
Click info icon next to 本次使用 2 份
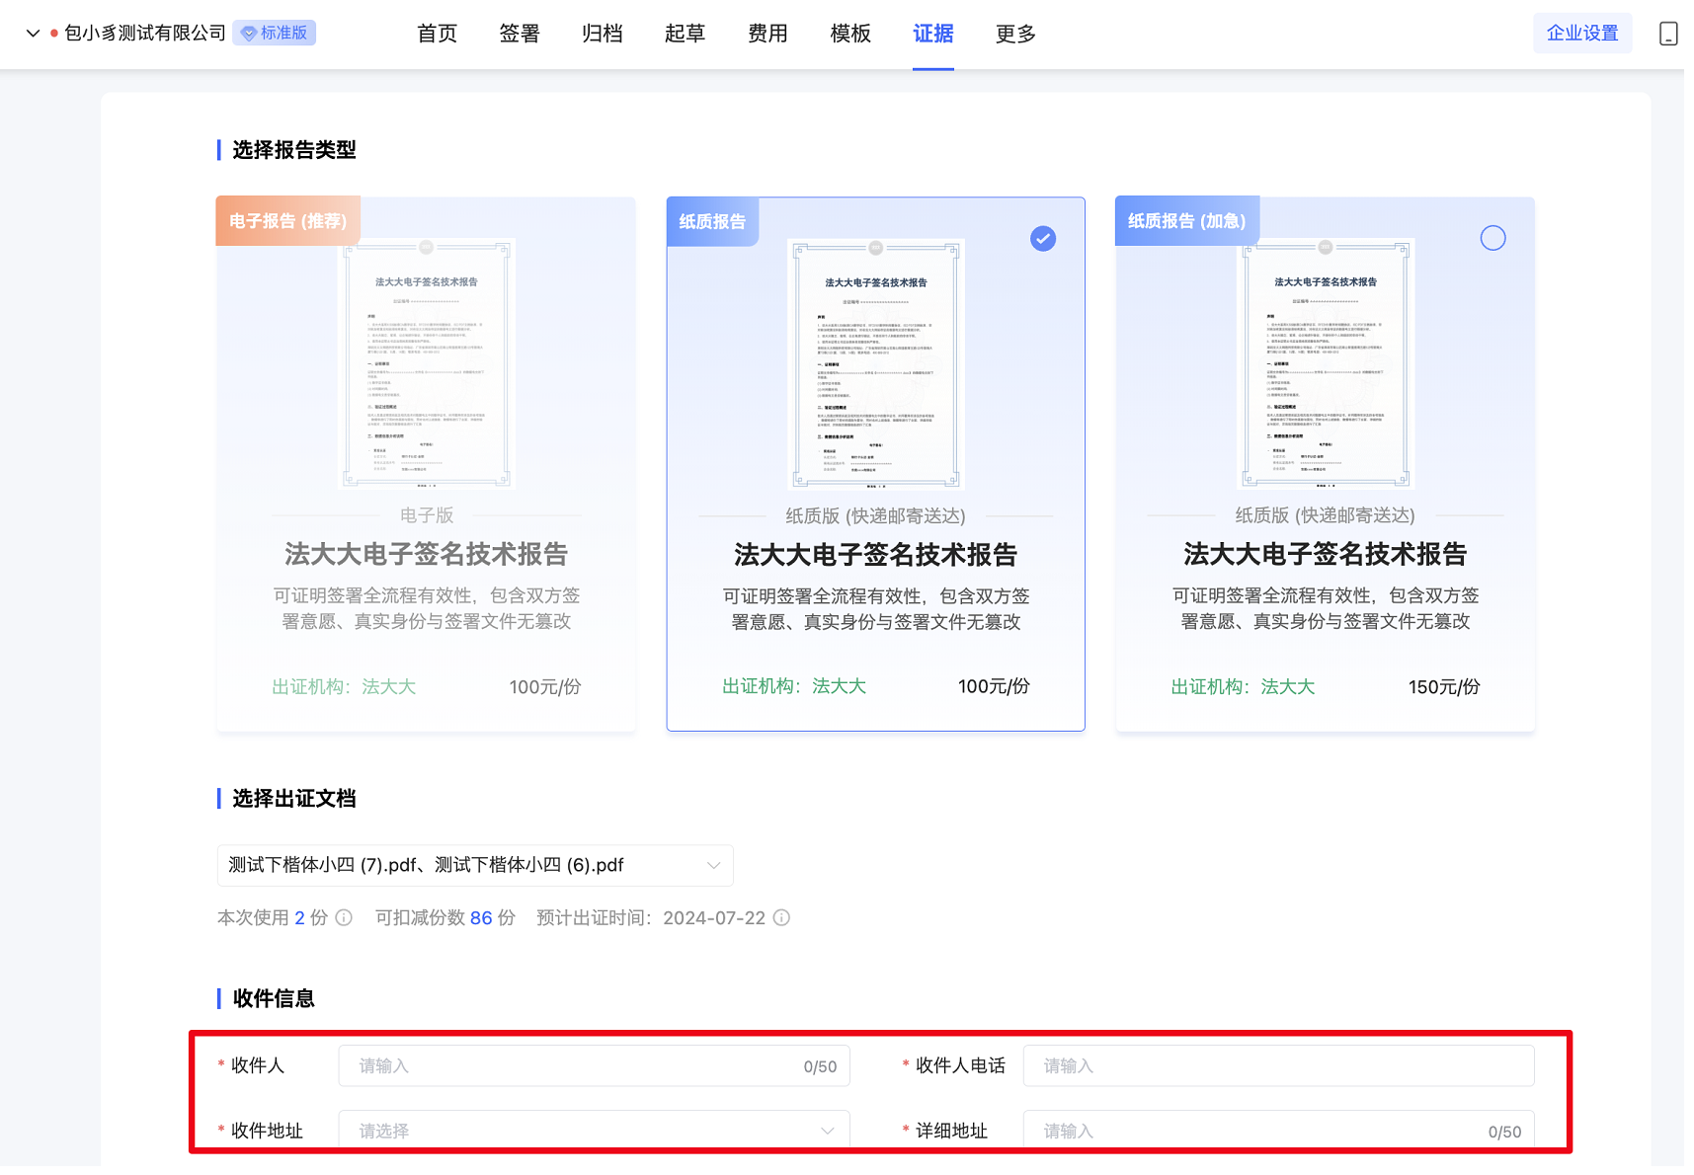[x=344, y=918]
